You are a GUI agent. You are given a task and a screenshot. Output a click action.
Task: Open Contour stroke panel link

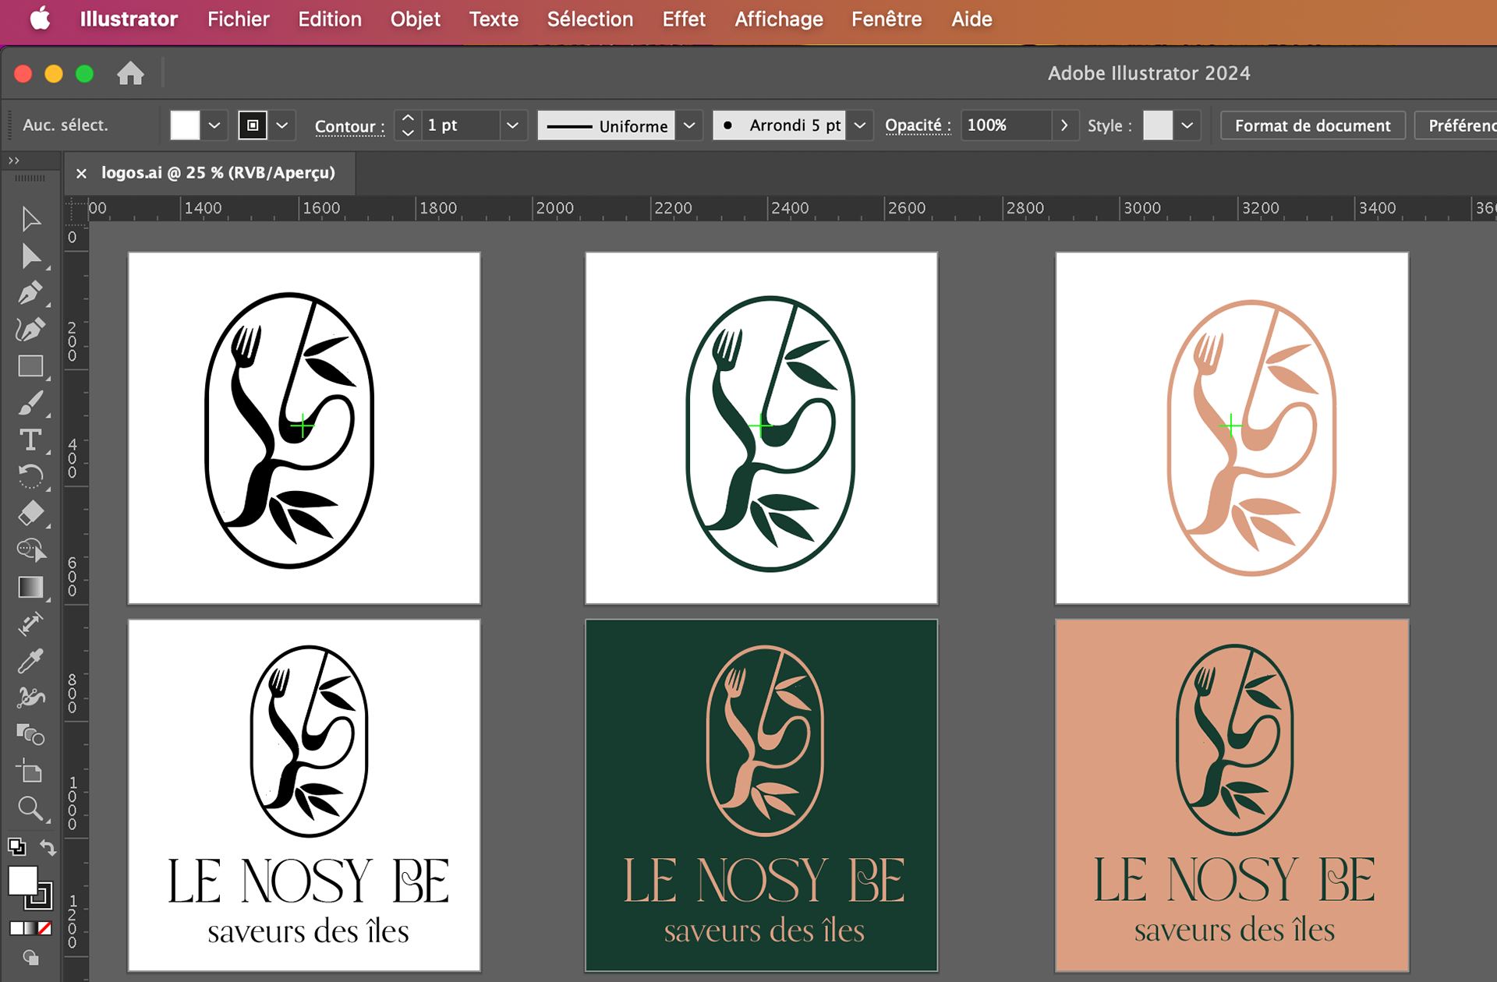click(349, 126)
